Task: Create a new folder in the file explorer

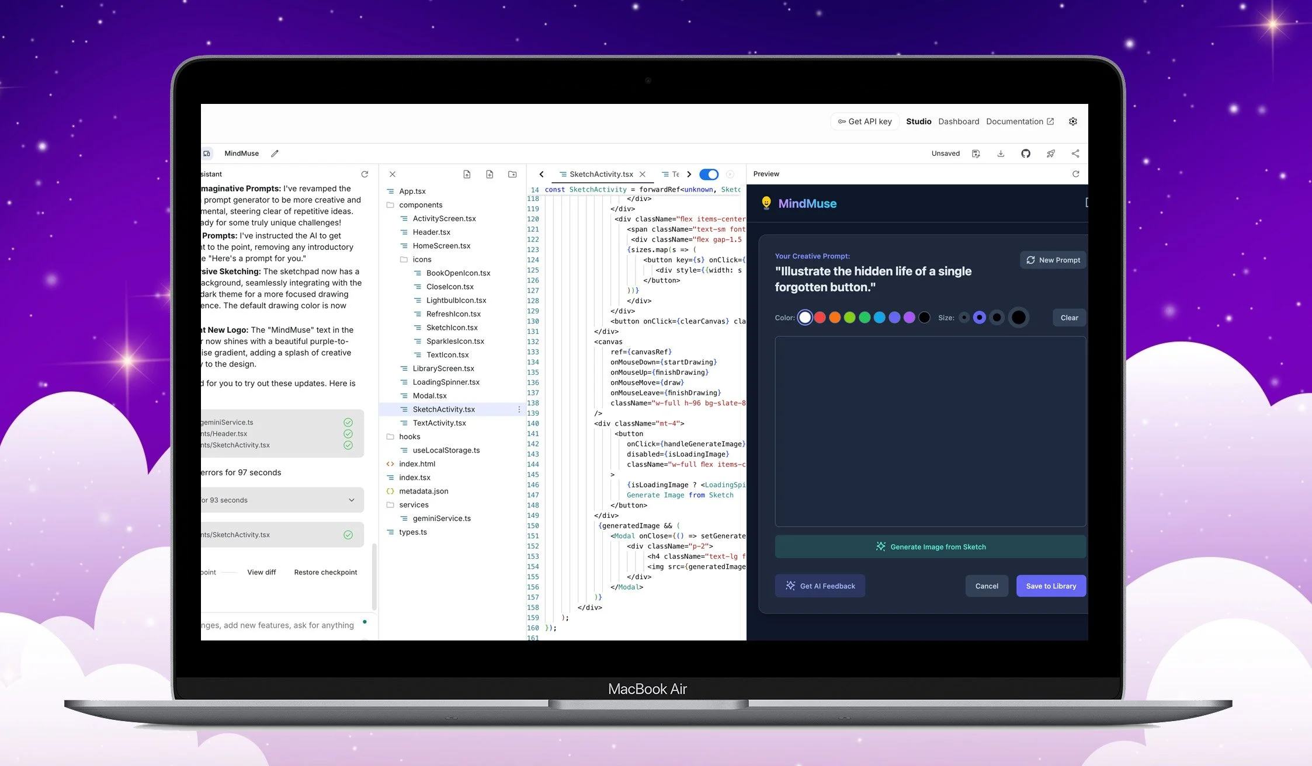Action: pyautogui.click(x=512, y=174)
